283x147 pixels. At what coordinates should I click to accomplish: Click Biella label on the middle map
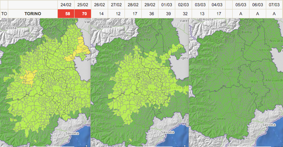click(145, 40)
